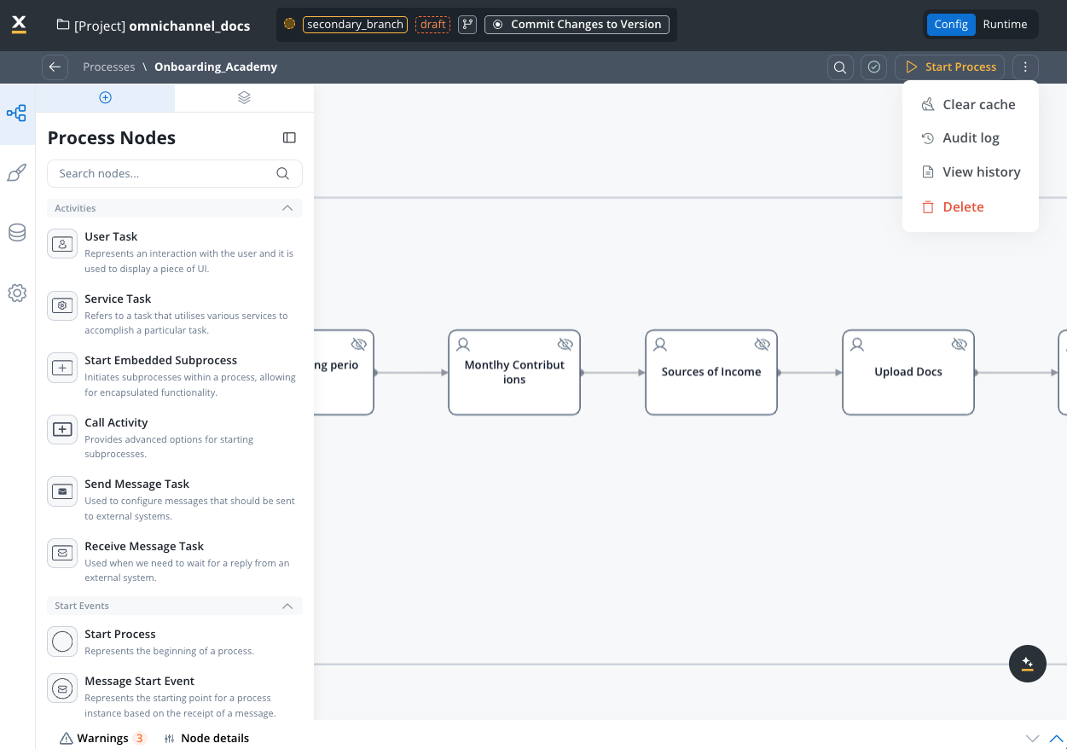1067x749 pixels.
Task: Switch to Runtime mode
Action: 1005,25
